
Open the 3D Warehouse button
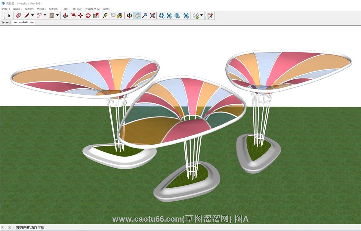pyautogui.click(x=162, y=16)
